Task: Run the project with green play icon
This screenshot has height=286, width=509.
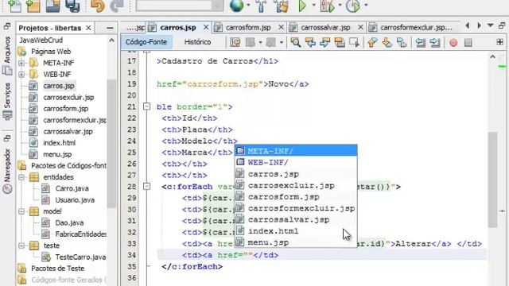Action: click(302, 6)
